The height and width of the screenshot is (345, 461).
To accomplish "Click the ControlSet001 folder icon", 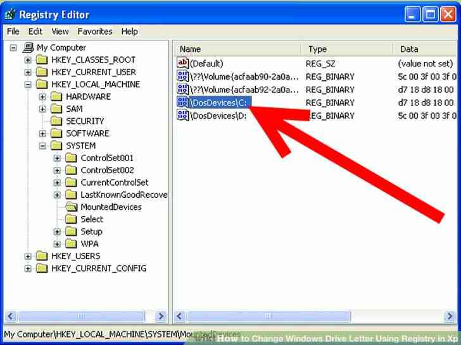I will coord(71,158).
